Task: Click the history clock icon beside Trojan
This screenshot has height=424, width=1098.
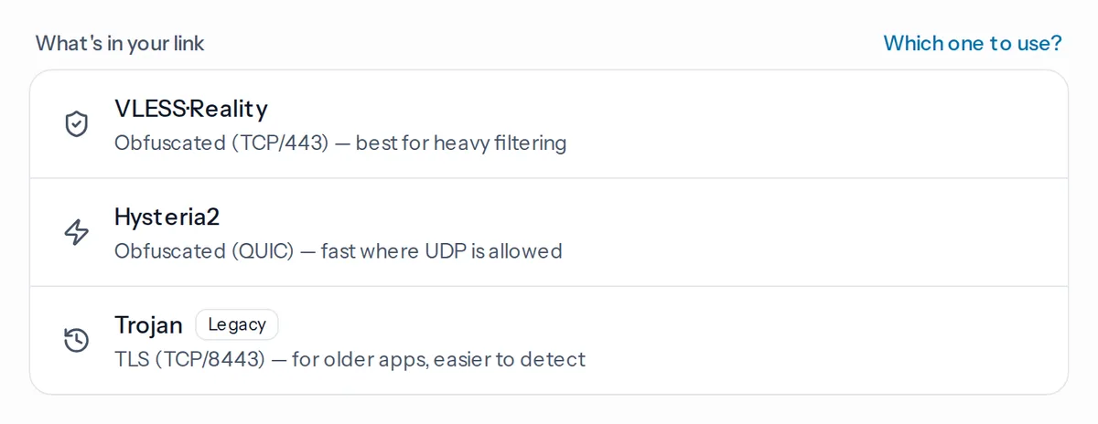Action: pos(77,341)
